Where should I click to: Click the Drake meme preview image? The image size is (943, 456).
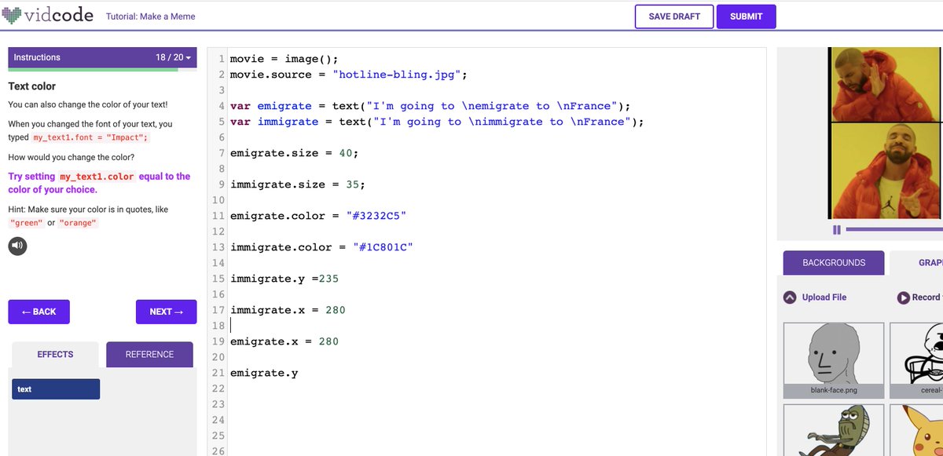(886, 133)
